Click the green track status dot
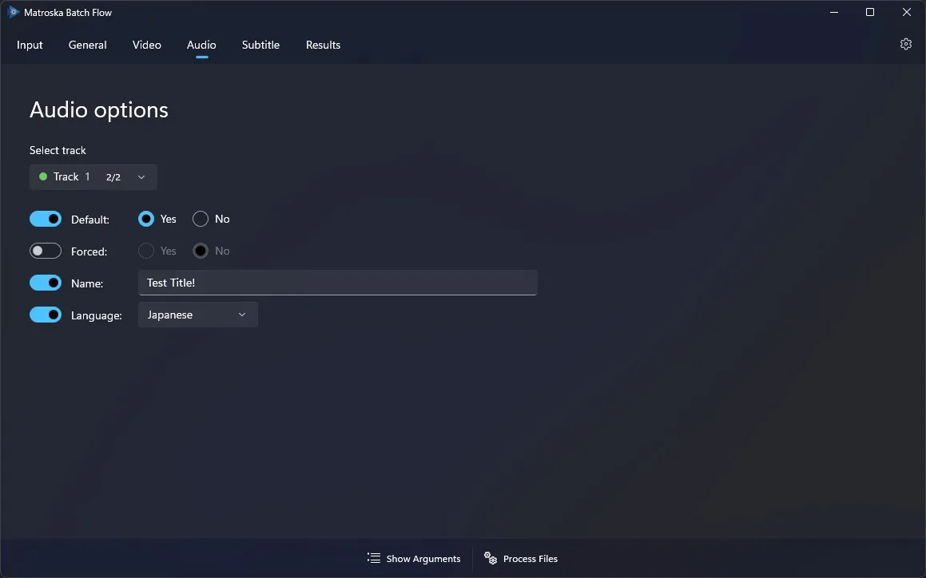This screenshot has height=578, width=926. (43, 176)
